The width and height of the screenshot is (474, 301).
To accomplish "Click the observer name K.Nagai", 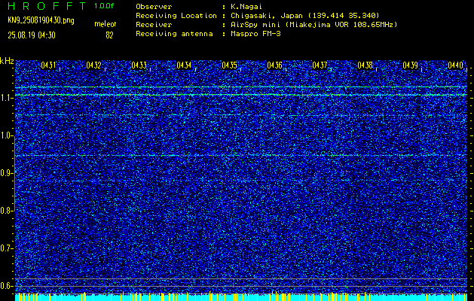I will [x=246, y=7].
